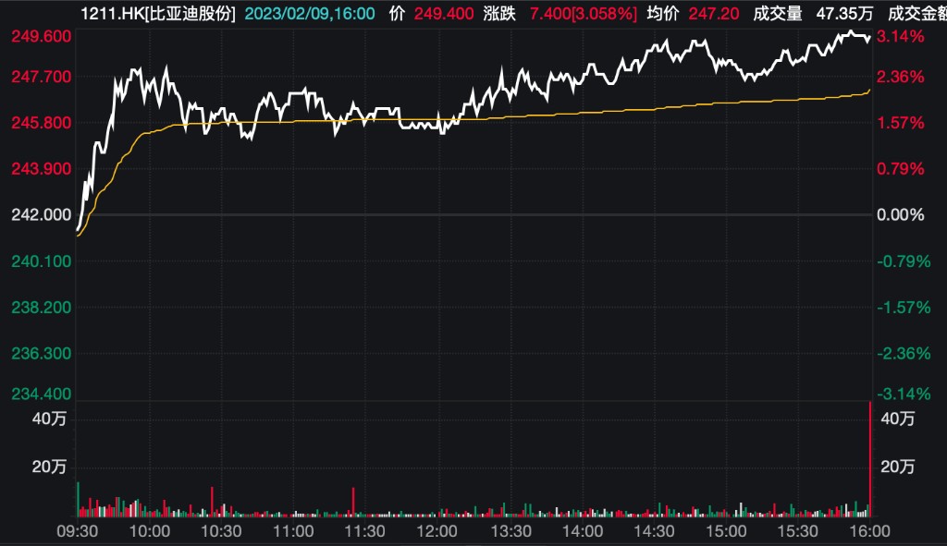Click the 15:00 time axis label
The height and width of the screenshot is (546, 947).
tap(726, 531)
